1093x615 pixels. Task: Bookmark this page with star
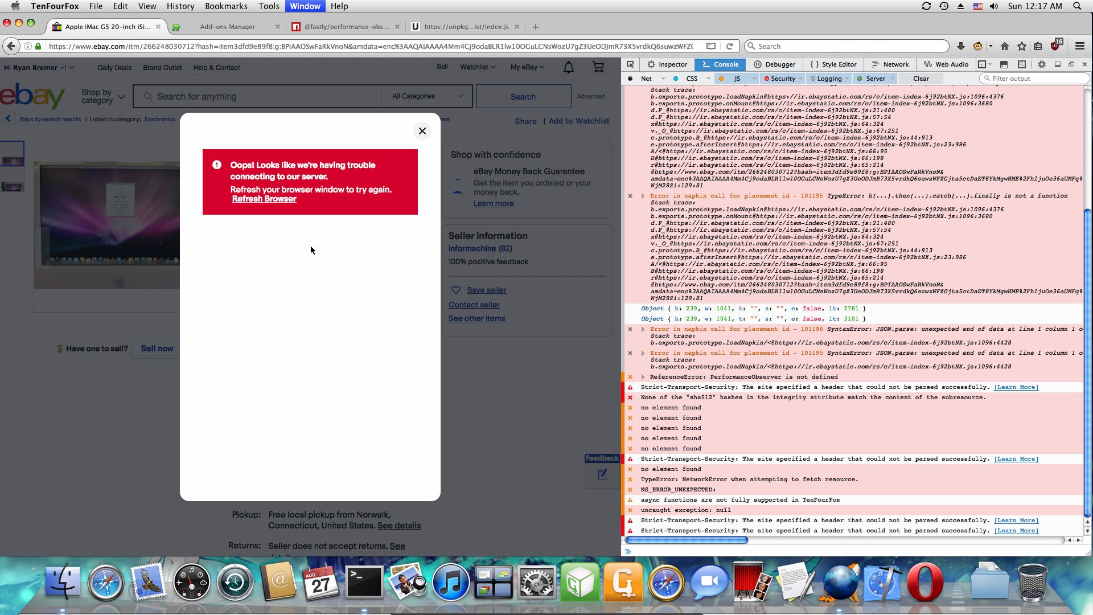coord(1022,46)
